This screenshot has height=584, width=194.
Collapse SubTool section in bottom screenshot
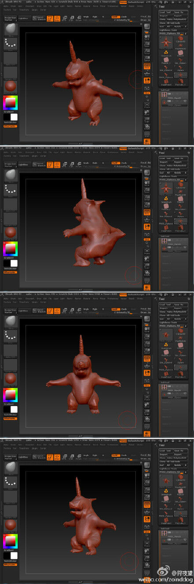click(164, 528)
